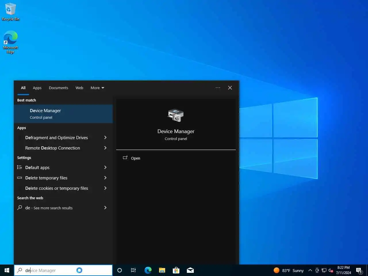368x276 pixels.
Task: Select Defragment and Optimize Drives result
Action: click(x=57, y=138)
